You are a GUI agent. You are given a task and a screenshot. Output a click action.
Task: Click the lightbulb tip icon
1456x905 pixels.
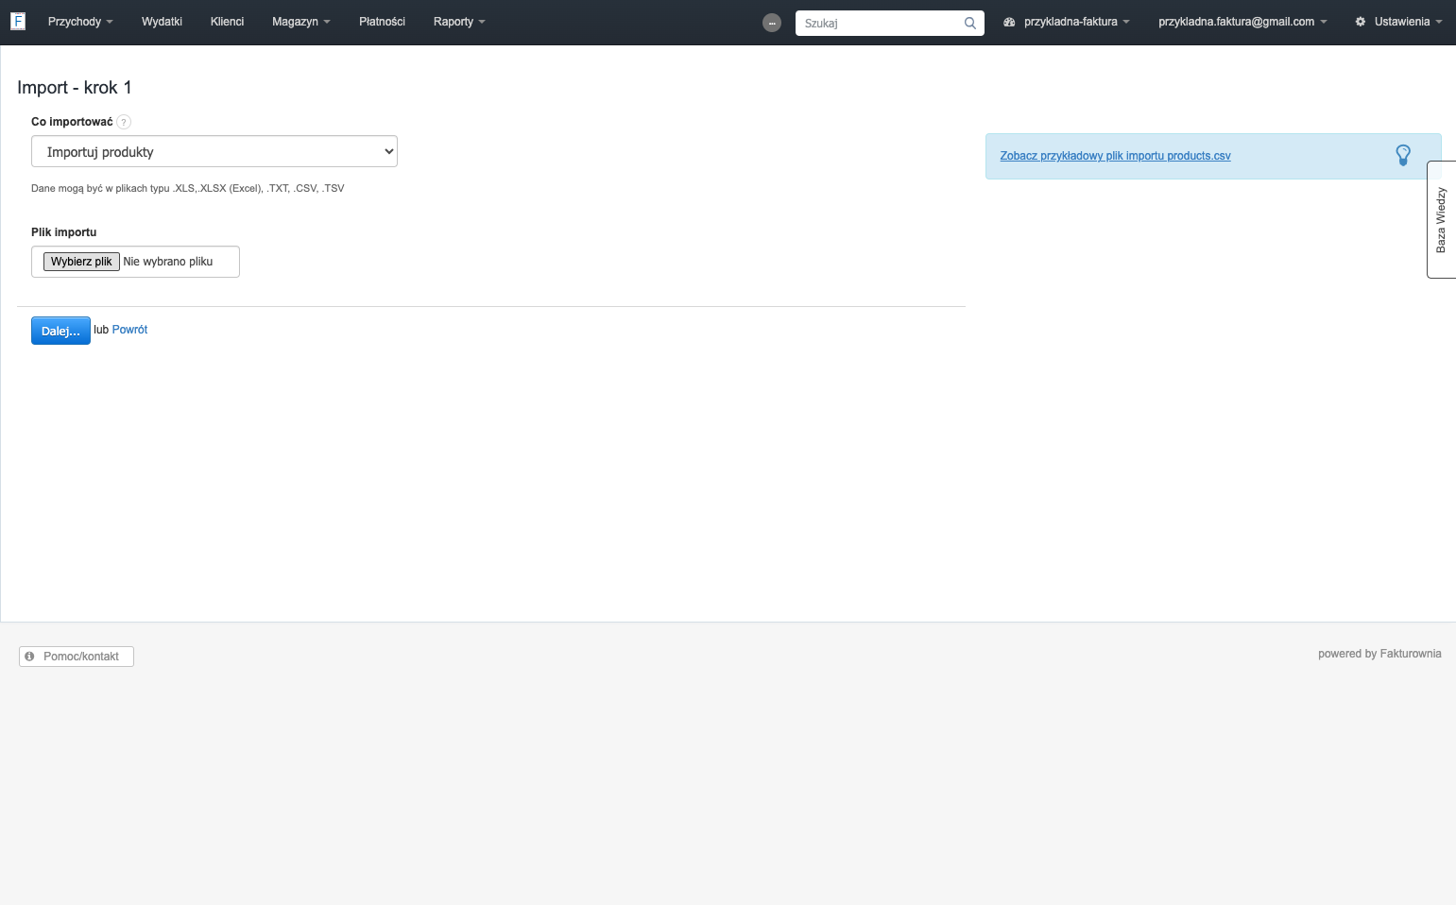(x=1403, y=156)
